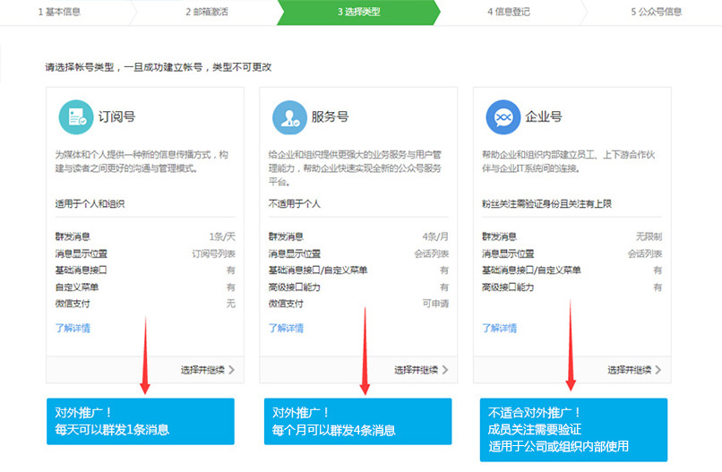The width and height of the screenshot is (722, 472).
Task: Open 了解详情 link under 服务号
Action: click(286, 328)
